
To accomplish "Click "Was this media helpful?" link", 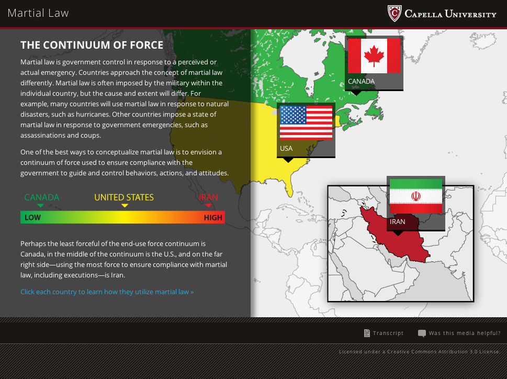I will [465, 333].
